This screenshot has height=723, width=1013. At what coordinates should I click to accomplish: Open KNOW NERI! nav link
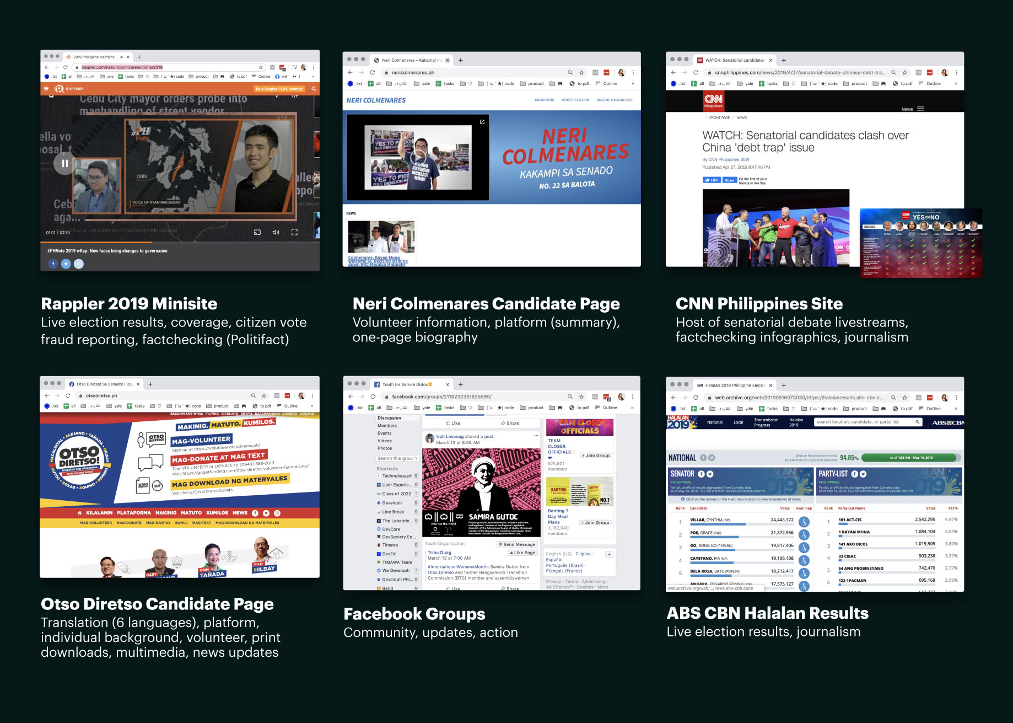544,100
